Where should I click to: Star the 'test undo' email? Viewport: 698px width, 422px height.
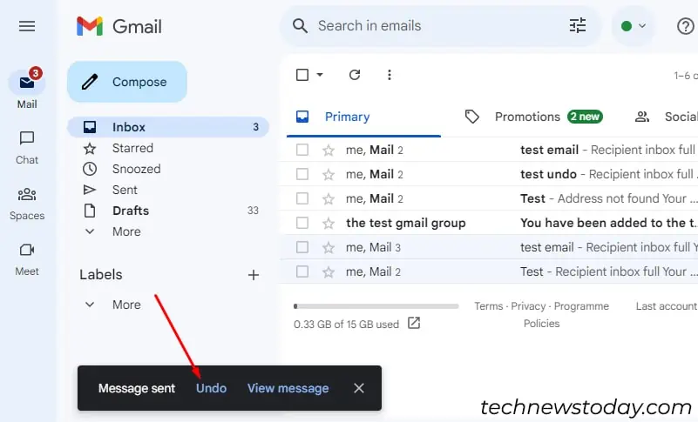[329, 174]
